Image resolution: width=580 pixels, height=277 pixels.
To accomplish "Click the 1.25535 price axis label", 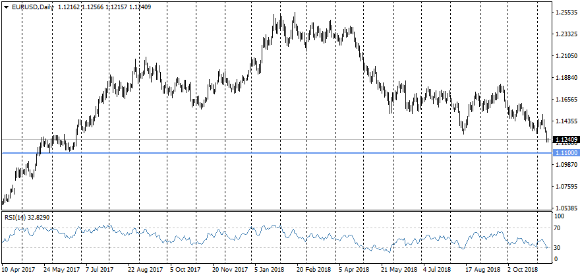I will coord(565,13).
